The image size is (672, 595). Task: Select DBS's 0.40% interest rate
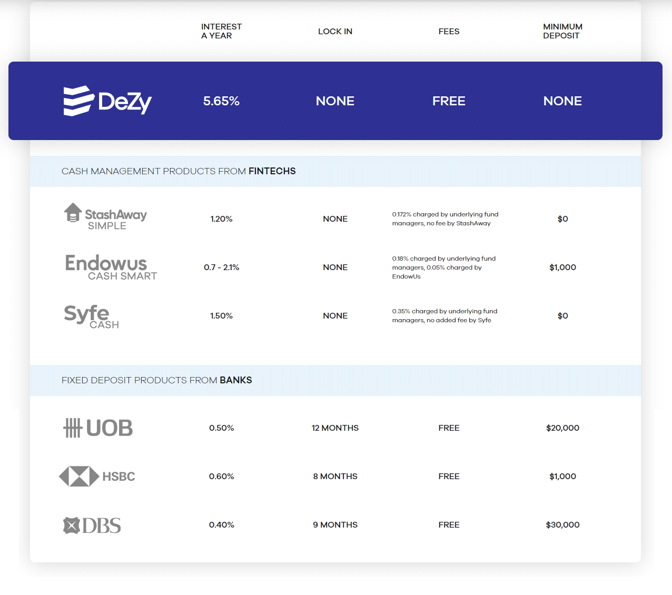pos(221,525)
